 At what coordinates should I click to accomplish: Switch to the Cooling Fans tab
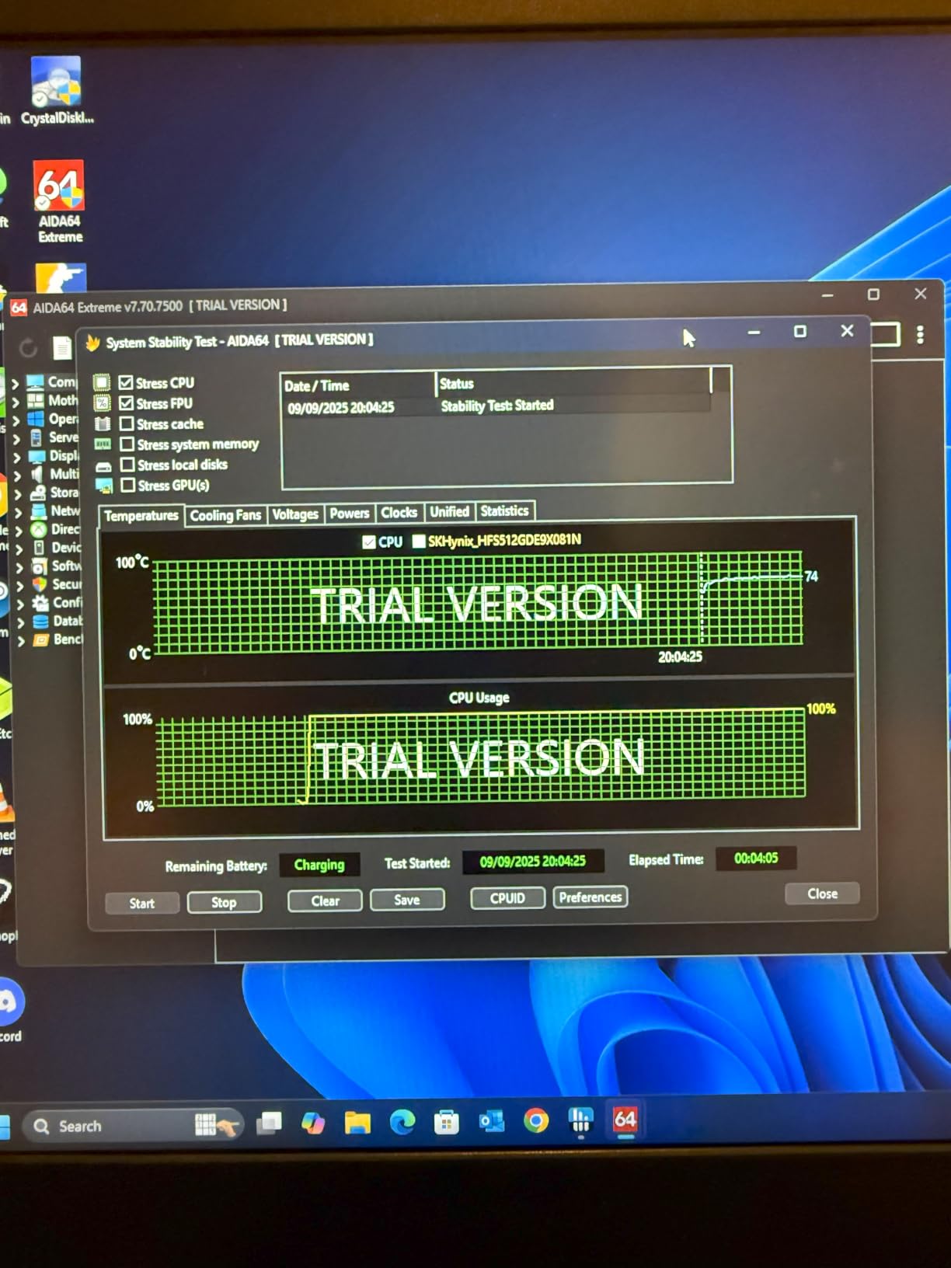[x=225, y=515]
